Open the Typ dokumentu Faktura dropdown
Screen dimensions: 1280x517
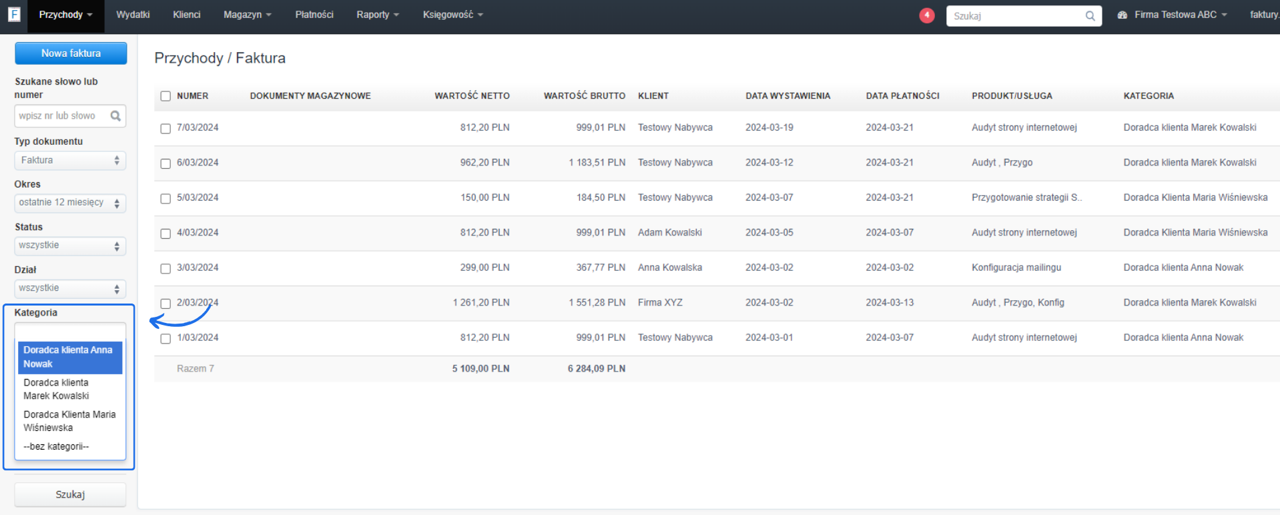coord(70,161)
